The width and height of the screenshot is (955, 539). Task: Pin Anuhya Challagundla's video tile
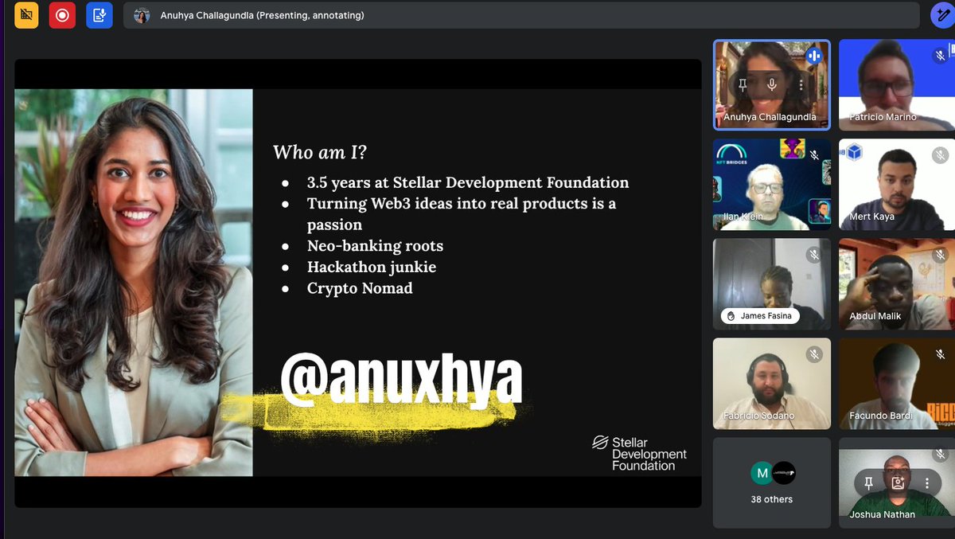click(x=743, y=84)
